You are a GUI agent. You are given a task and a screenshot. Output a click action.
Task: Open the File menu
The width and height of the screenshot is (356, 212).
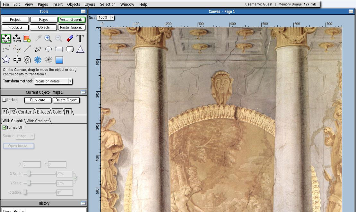click(x=6, y=4)
